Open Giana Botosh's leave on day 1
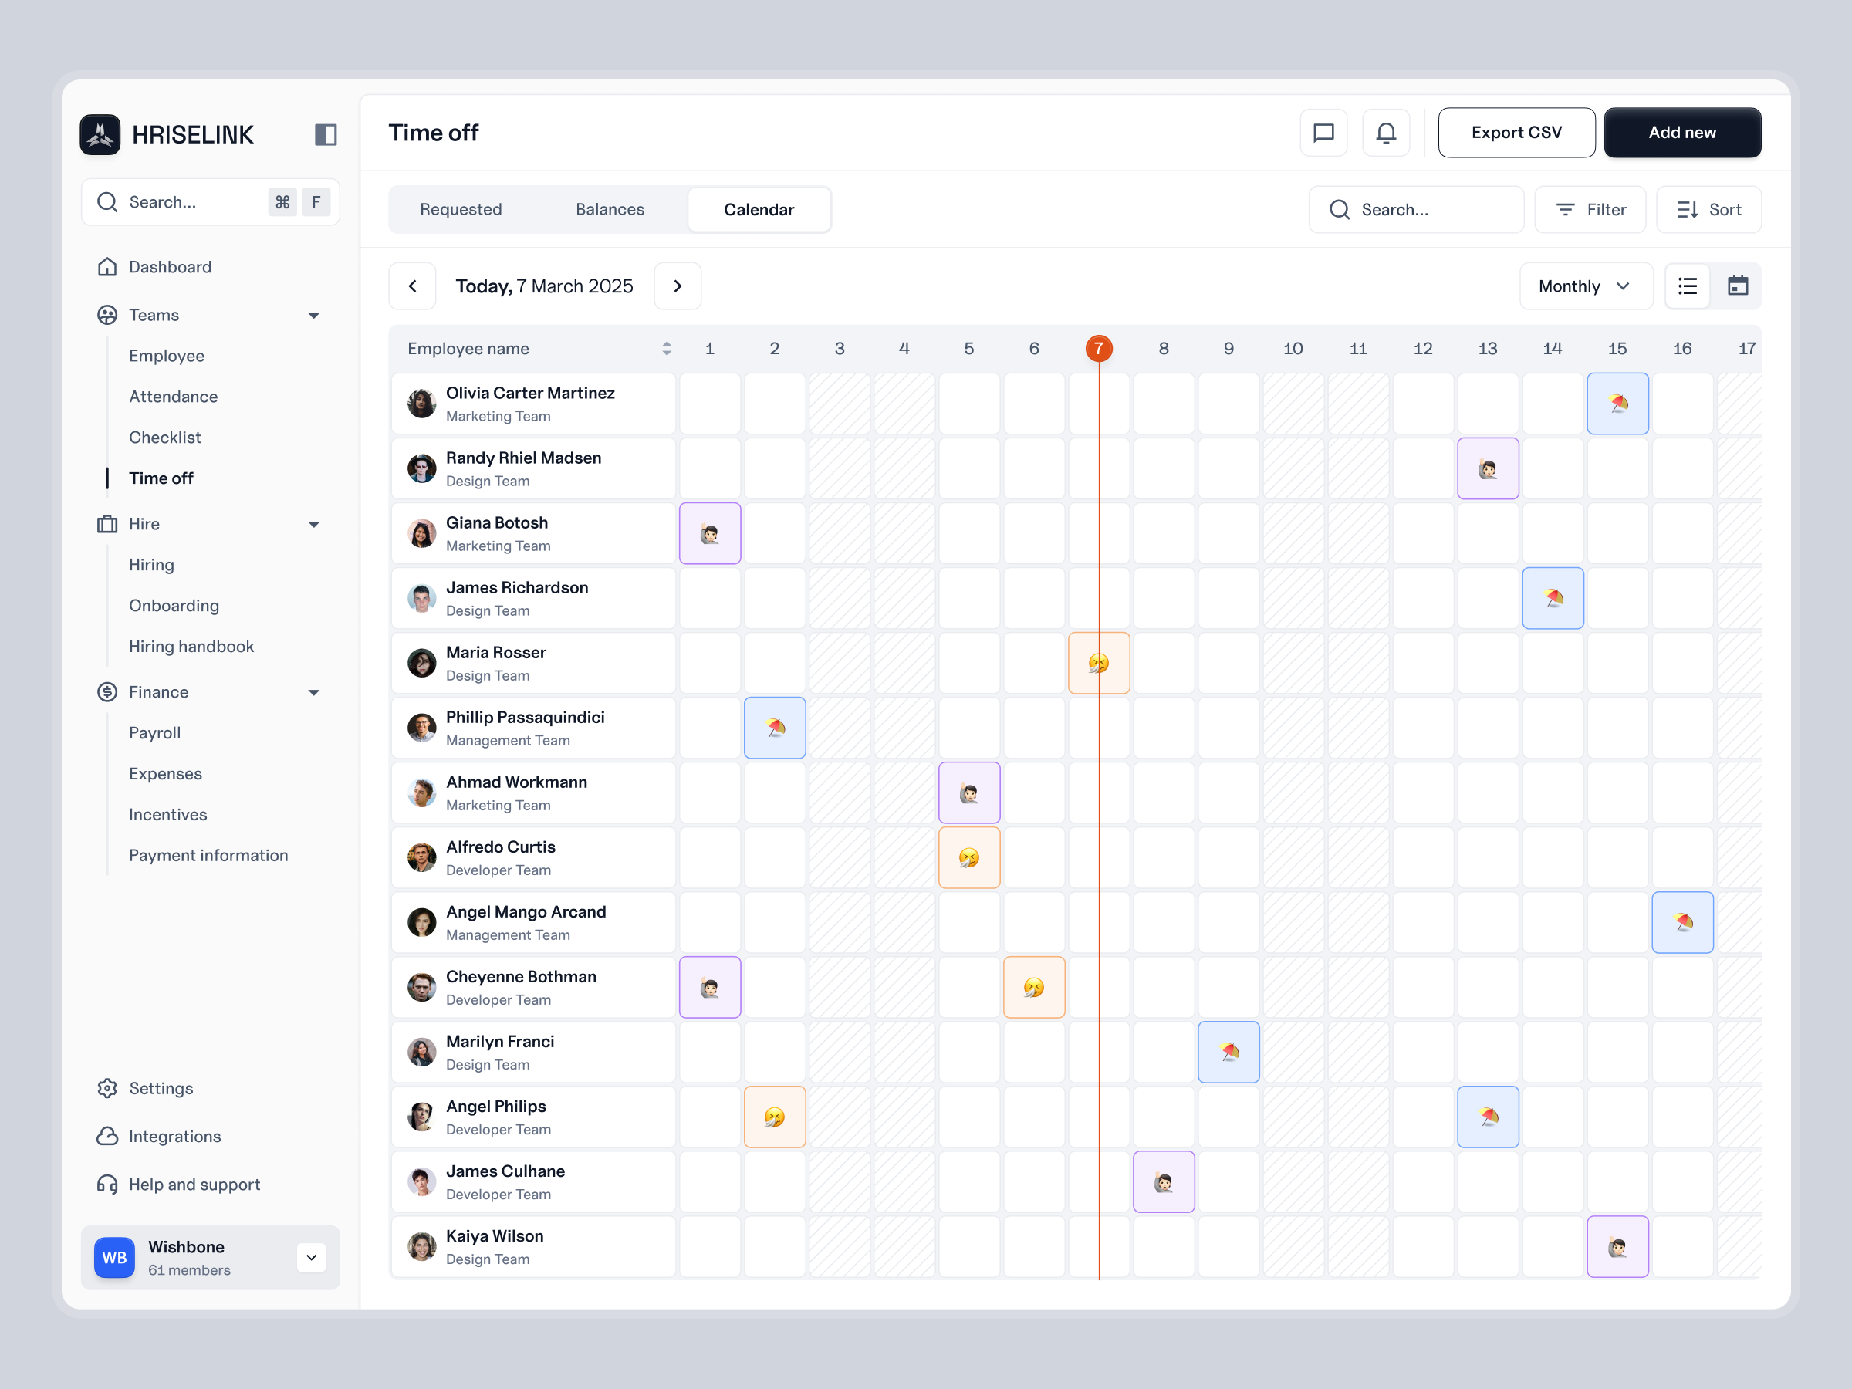 click(x=710, y=533)
